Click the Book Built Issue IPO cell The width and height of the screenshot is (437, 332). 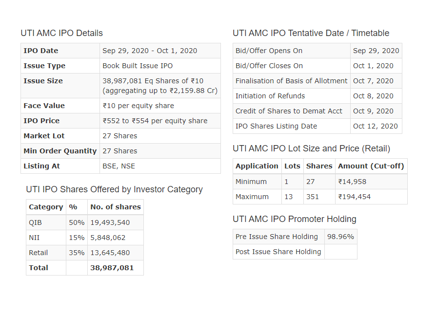point(138,66)
